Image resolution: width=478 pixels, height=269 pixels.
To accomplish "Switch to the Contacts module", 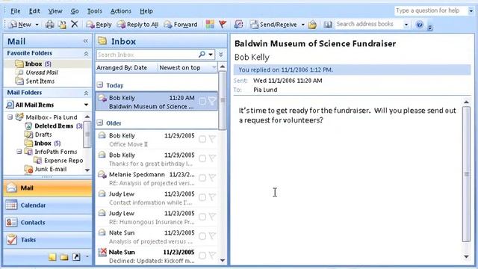I will [48, 223].
